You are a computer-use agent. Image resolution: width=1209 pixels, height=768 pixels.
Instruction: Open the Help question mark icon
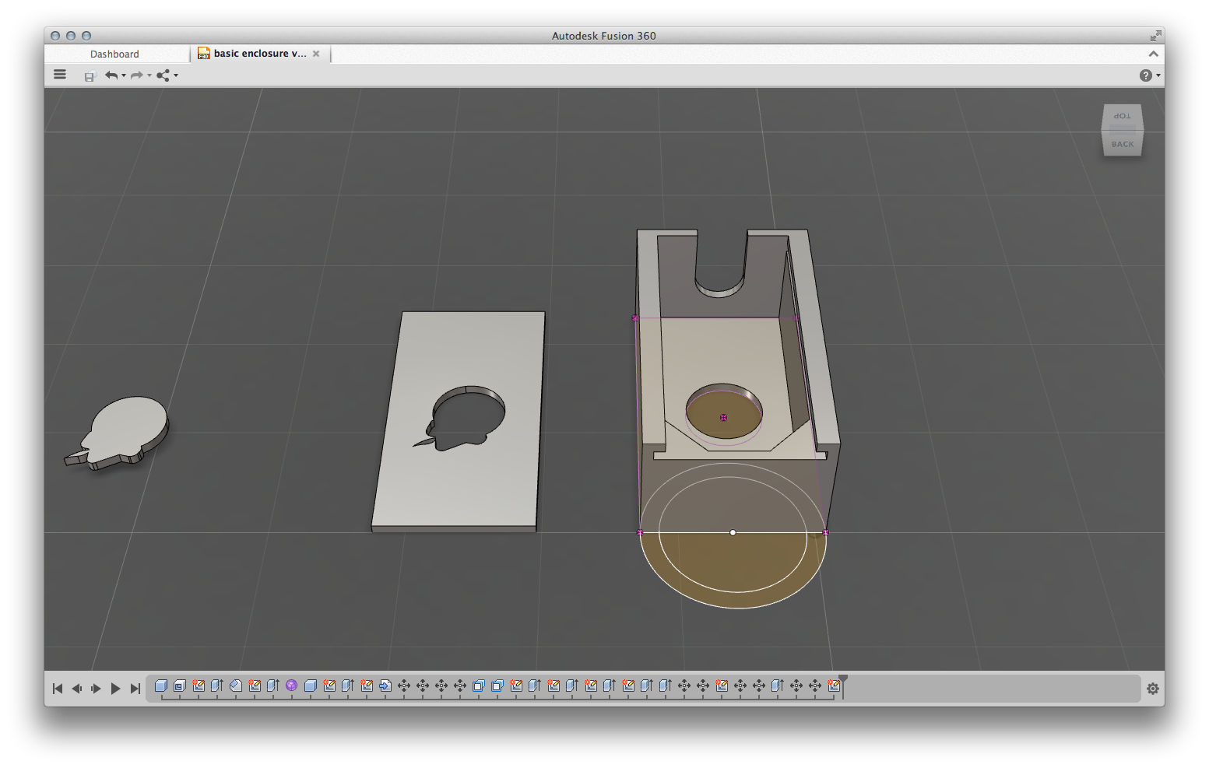click(x=1145, y=75)
